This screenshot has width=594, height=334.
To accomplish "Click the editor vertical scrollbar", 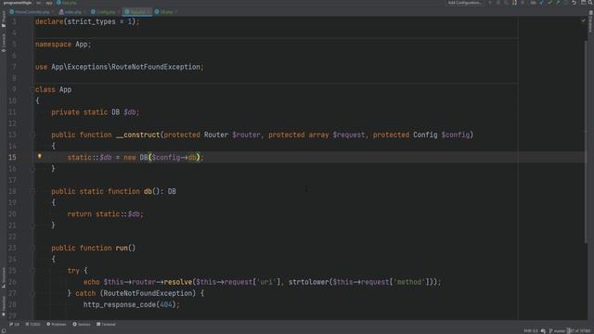I will 586,142.
